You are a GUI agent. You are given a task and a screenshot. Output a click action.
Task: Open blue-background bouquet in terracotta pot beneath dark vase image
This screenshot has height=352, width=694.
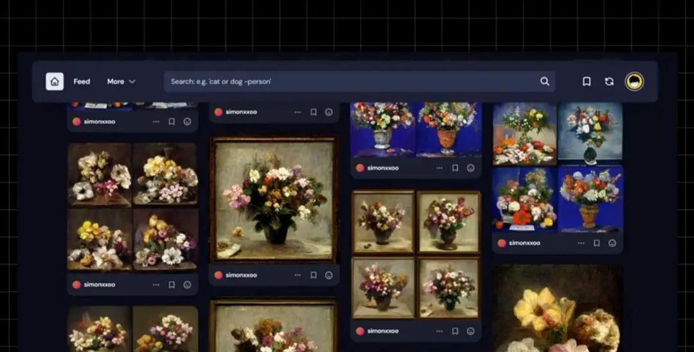coord(591,199)
